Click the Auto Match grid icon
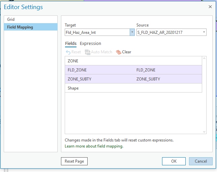This screenshot has width=217, height=172. [x=88, y=52]
